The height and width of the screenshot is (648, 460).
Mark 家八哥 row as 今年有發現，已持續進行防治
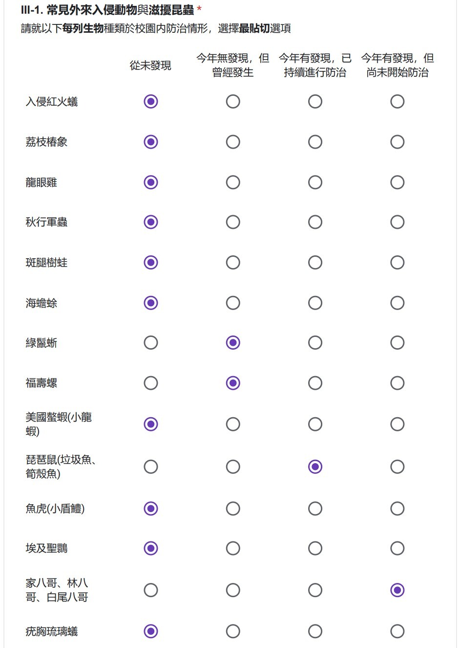coord(315,590)
